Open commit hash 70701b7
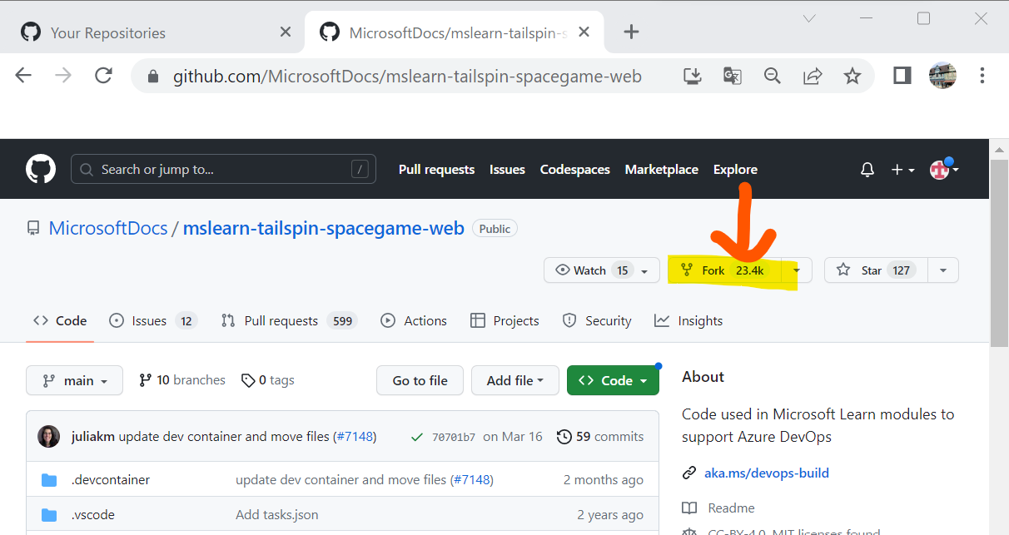This screenshot has width=1009, height=535. tap(454, 437)
